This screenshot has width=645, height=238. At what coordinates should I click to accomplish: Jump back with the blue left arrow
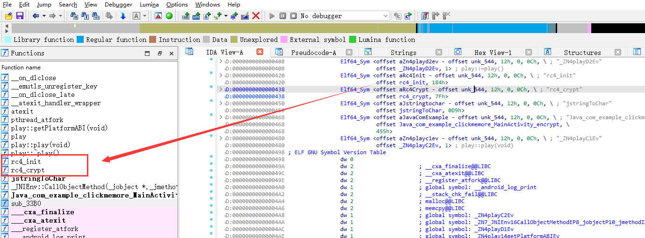coord(36,16)
